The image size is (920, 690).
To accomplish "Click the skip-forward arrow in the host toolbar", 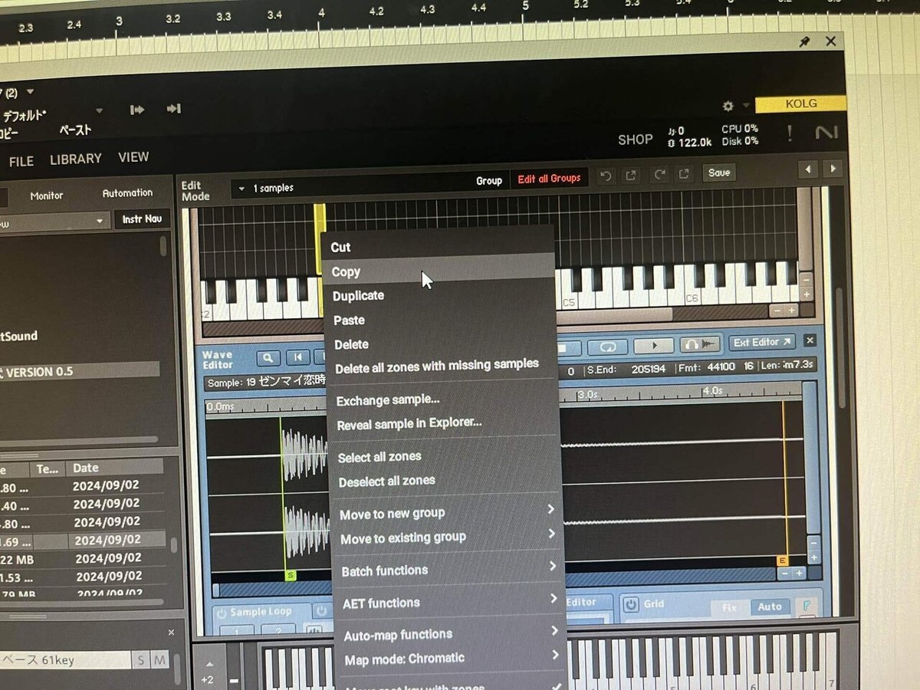I will [x=137, y=110].
